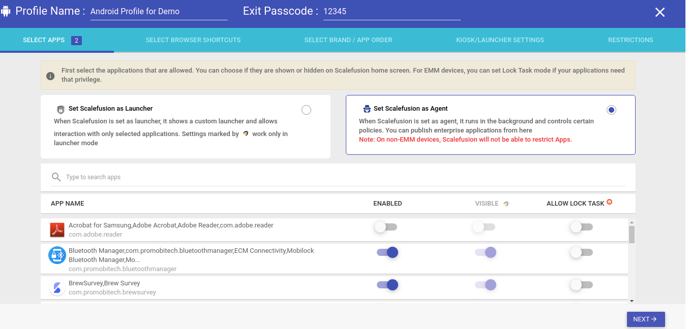690x329 pixels.
Task: Click the Bluetooth Manager app icon
Action: point(57,255)
